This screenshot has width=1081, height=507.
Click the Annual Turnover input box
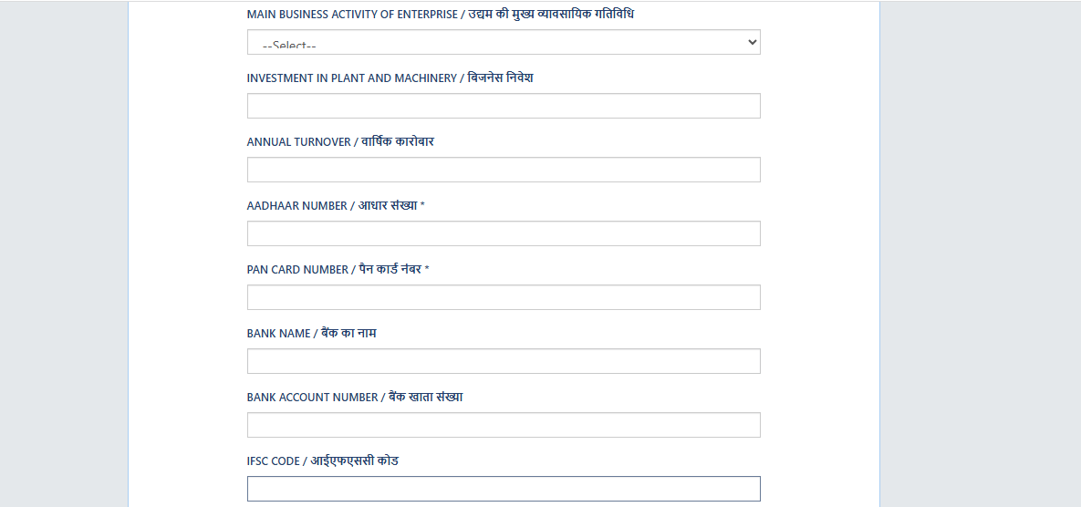[503, 170]
